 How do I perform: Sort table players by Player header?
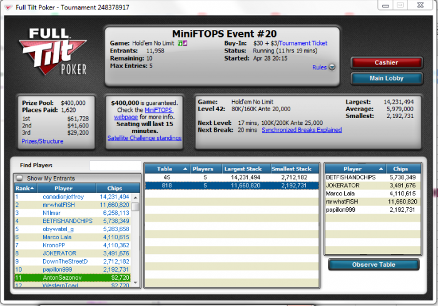click(355, 169)
